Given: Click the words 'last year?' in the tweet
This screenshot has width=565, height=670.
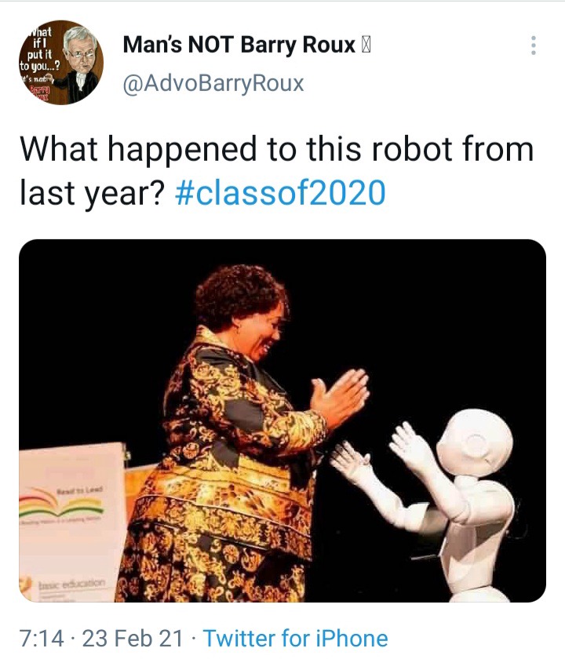Looking at the screenshot, I should click(93, 193).
